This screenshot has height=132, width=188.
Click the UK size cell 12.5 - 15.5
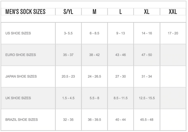click(147, 98)
